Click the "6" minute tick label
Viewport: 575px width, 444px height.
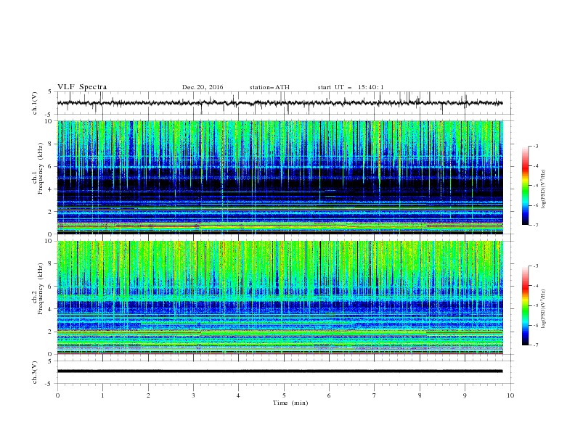click(329, 395)
